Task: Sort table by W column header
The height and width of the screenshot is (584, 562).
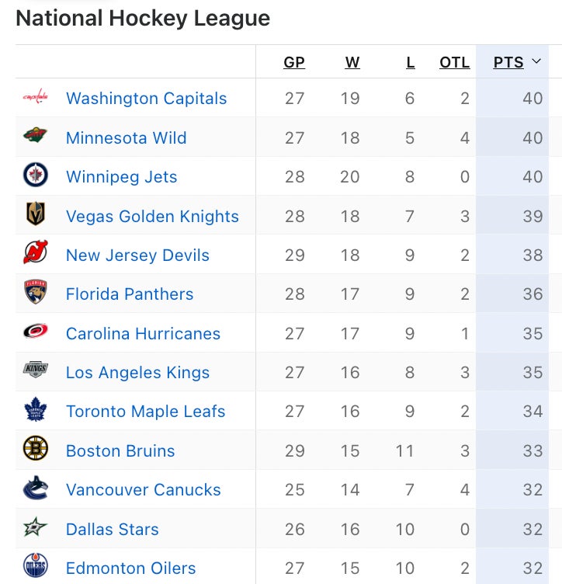Action: coord(352,63)
